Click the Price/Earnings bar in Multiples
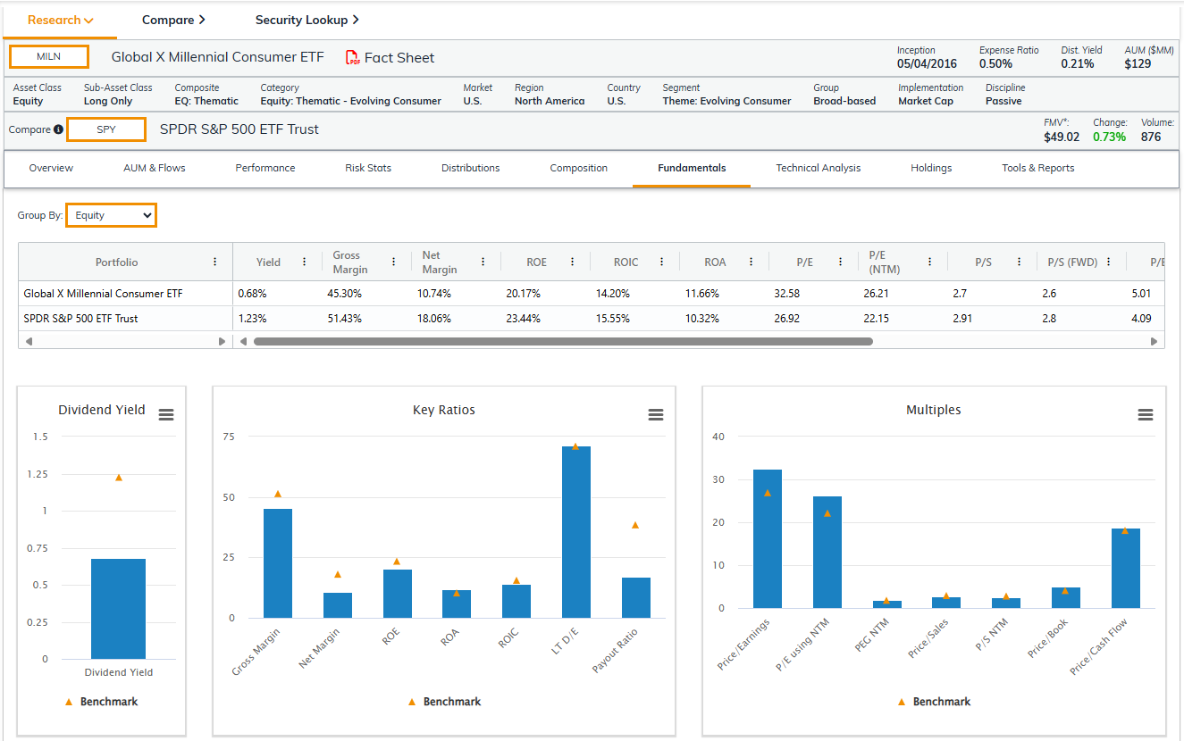This screenshot has width=1184, height=741. (x=768, y=538)
